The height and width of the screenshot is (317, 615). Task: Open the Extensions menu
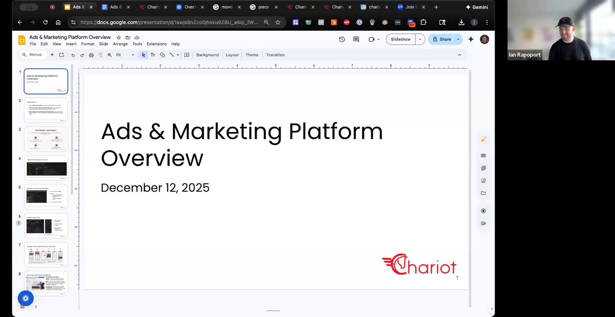[157, 44]
